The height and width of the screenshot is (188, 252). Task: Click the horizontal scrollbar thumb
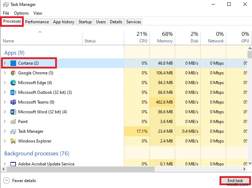click(x=80, y=169)
